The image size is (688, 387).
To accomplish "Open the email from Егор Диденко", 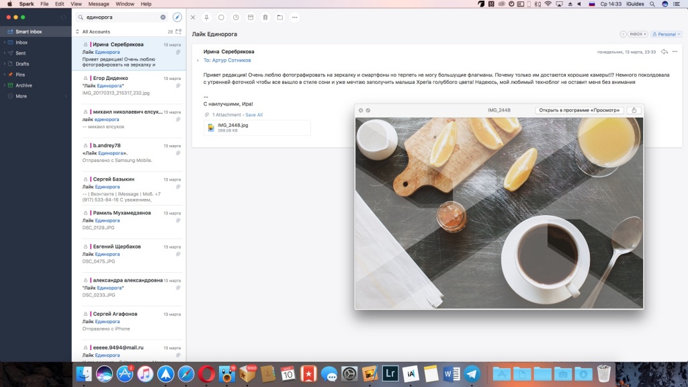I will point(128,85).
